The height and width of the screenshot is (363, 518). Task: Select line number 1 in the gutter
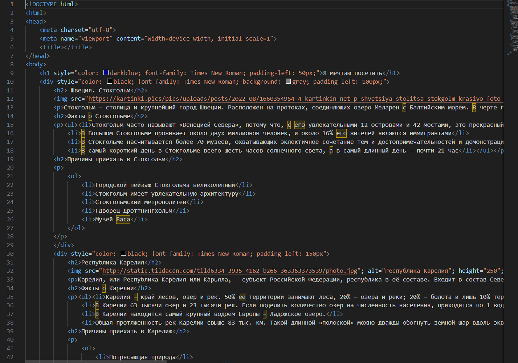(x=12, y=4)
